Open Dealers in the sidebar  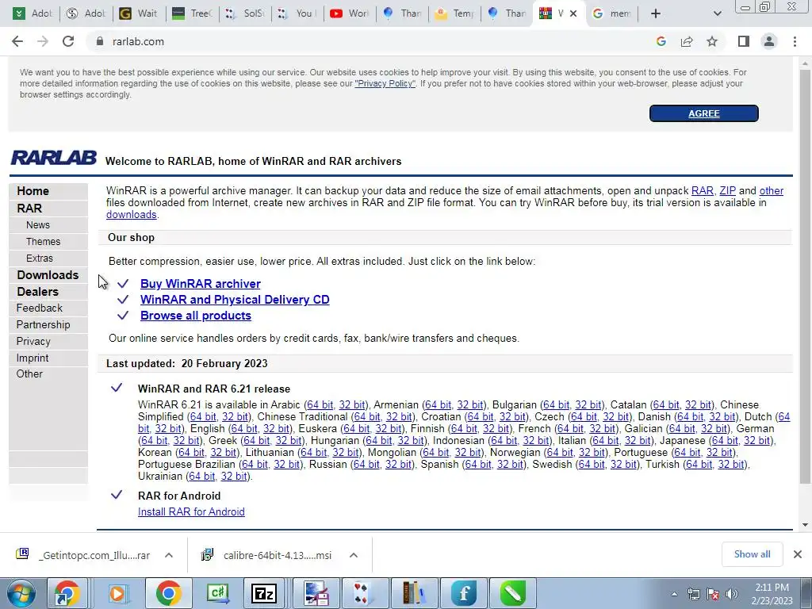(x=37, y=292)
